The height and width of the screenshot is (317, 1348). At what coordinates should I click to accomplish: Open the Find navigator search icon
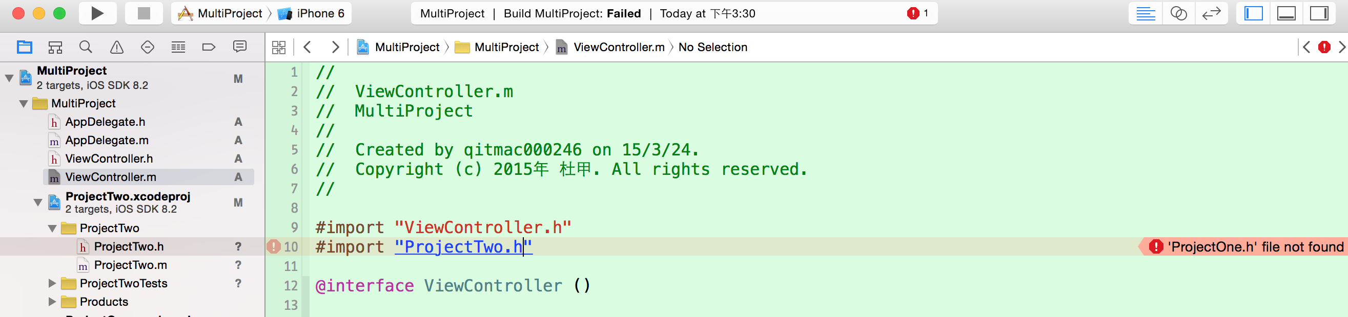[x=86, y=48]
